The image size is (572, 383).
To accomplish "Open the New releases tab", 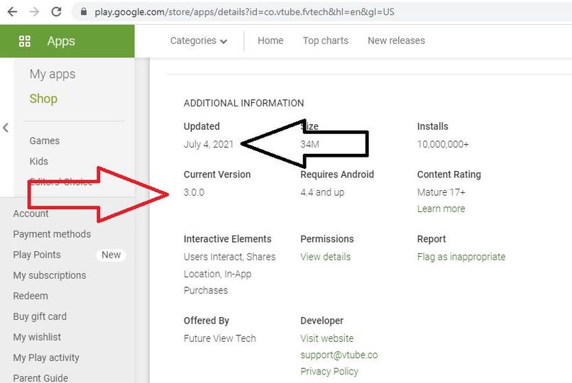I will tap(396, 40).
